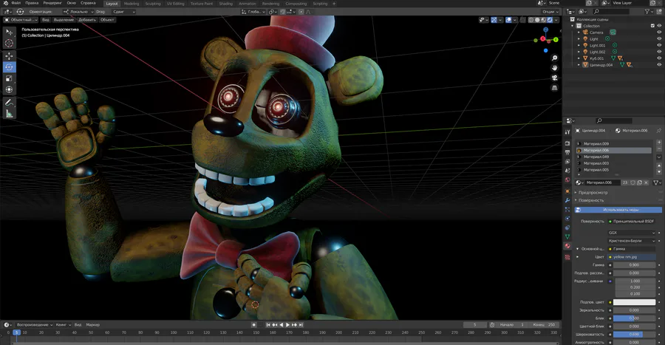This screenshot has width=665, height=345.
Task: Open the Сдвиг drag dropdown
Action: (x=124, y=12)
